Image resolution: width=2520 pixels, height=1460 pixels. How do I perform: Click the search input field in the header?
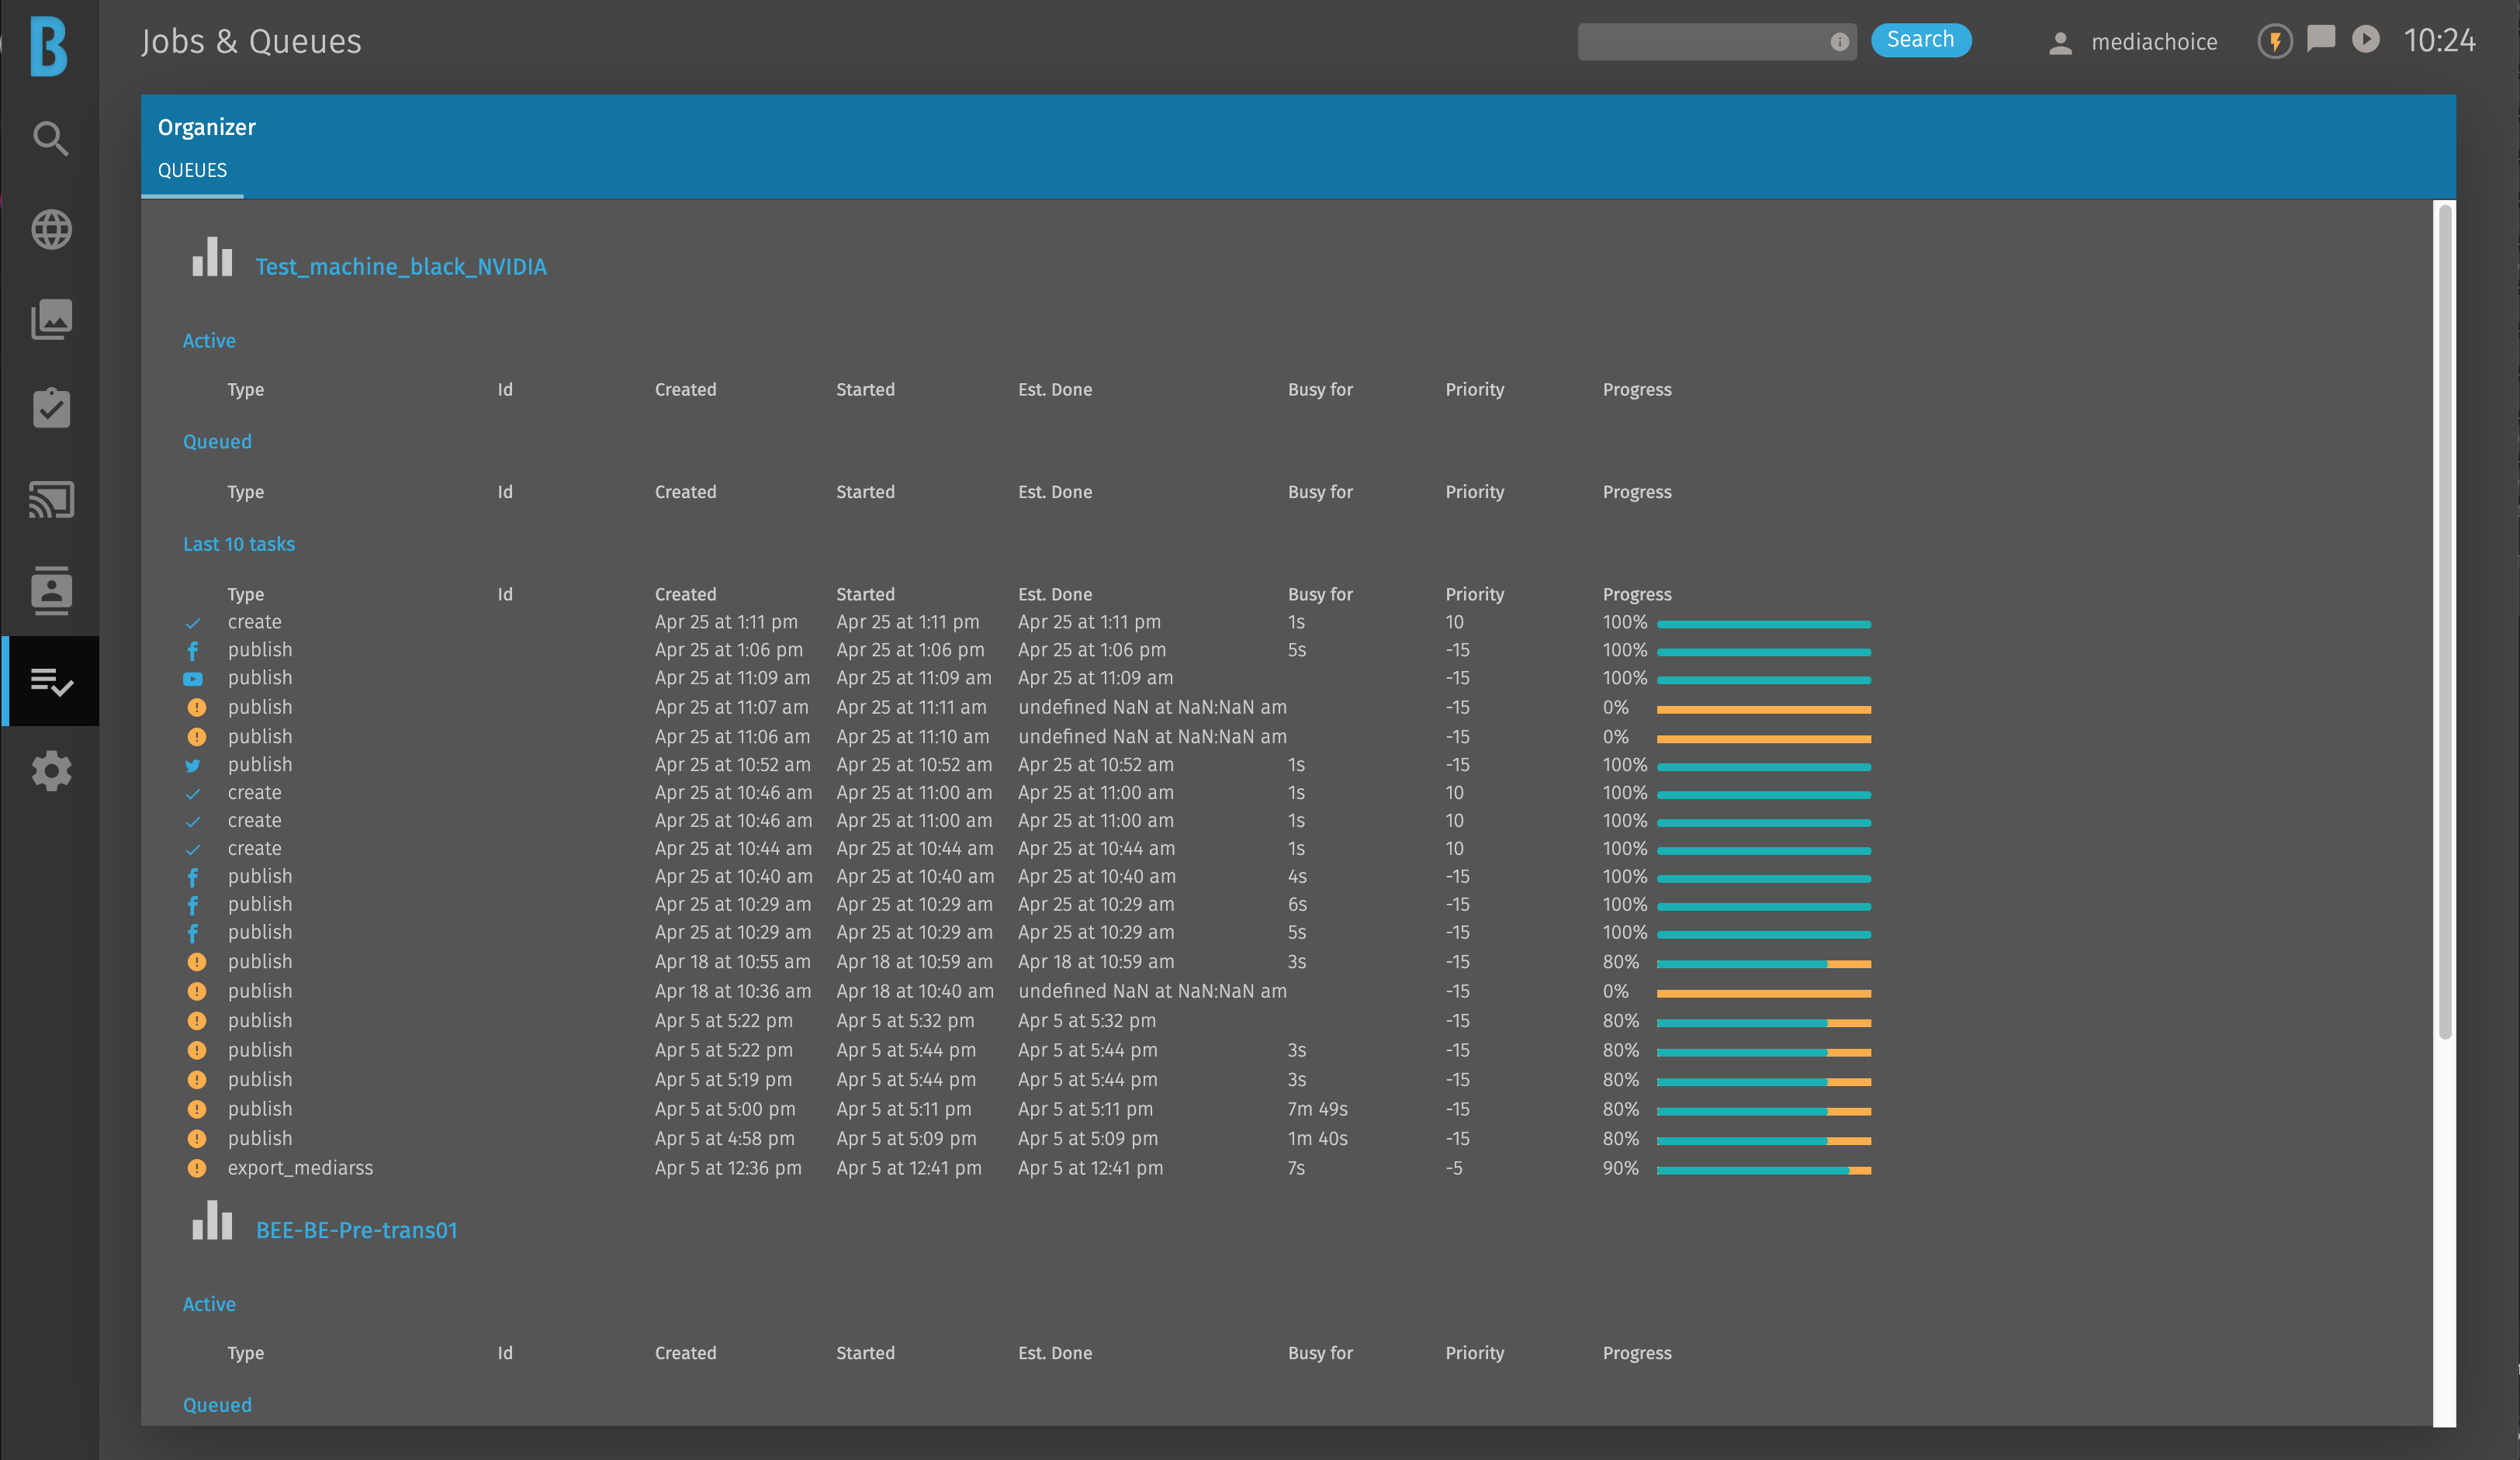(x=1700, y=42)
